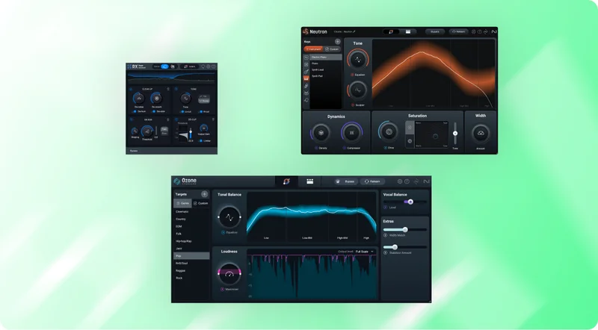The width and height of the screenshot is (598, 330).
Task: Switch Neutron to the detailed modules view
Action: point(408,32)
